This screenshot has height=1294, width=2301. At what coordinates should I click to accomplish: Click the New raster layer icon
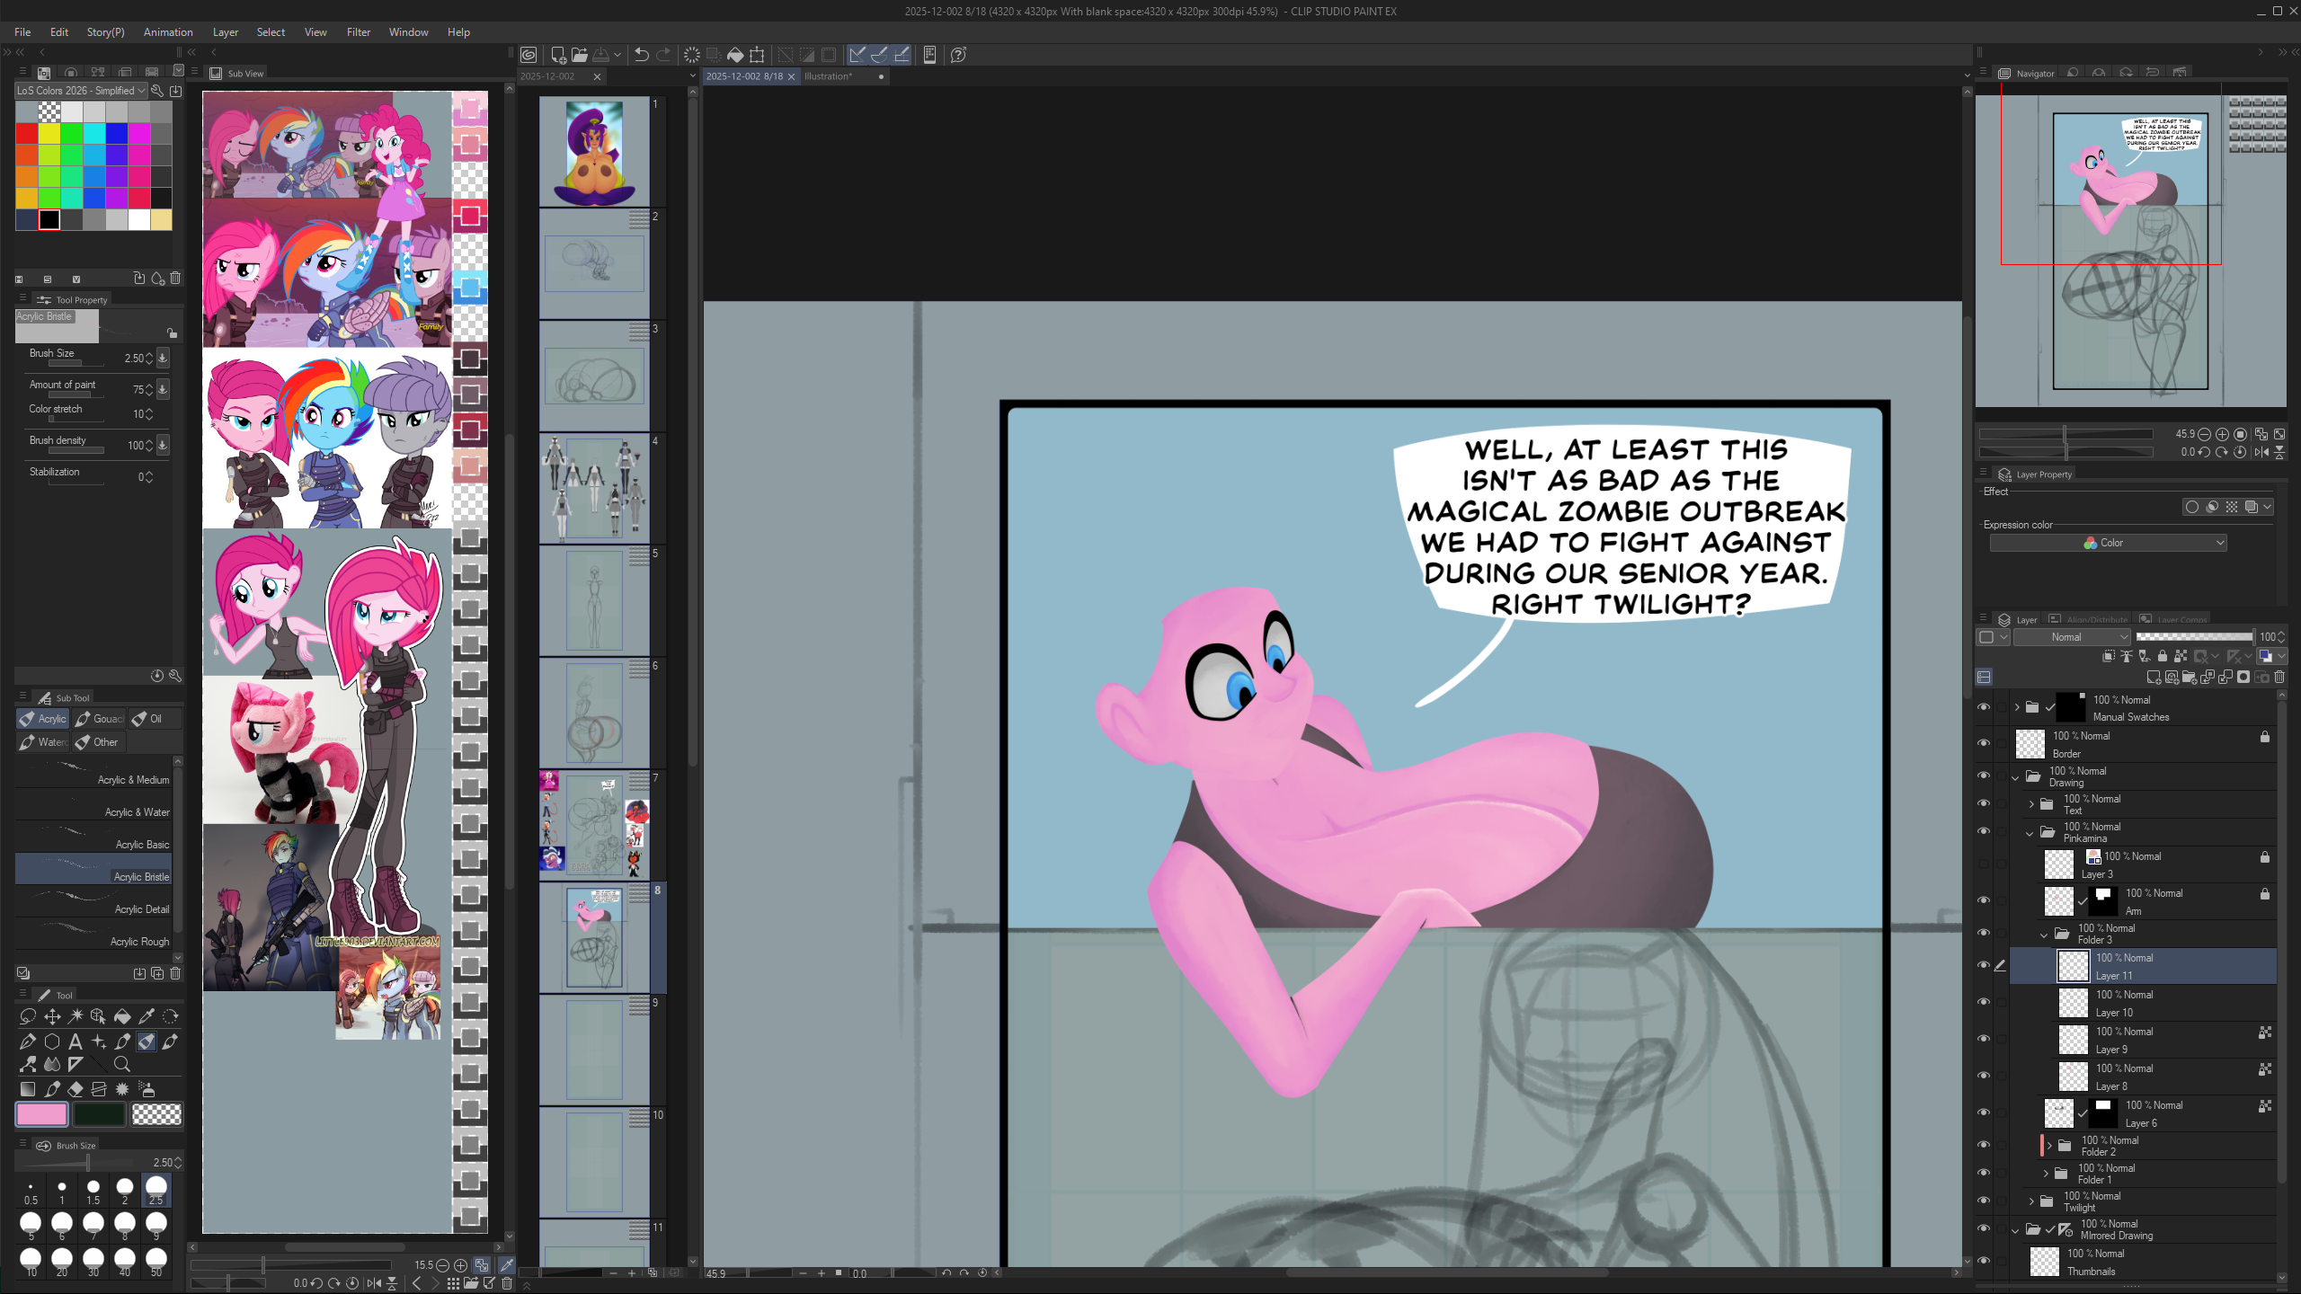coord(2154,678)
